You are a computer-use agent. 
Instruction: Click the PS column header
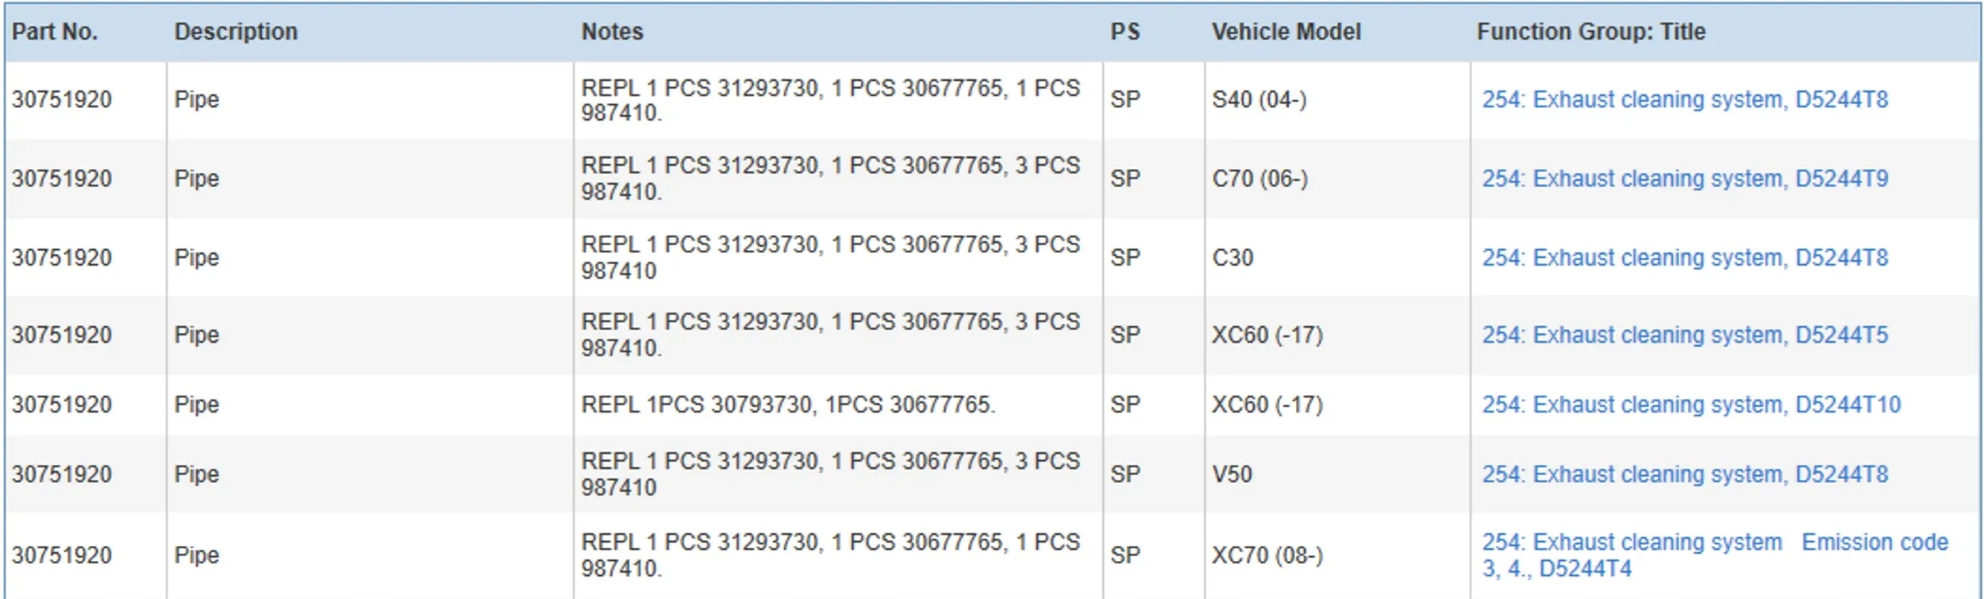1125,32
